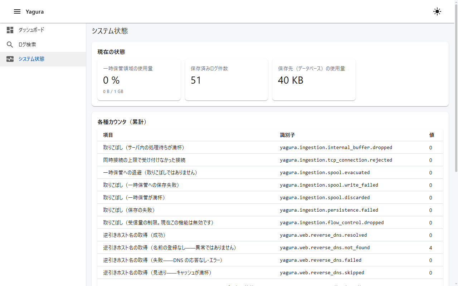This screenshot has height=286, width=458.
Task: Click the システム状態 page heading
Action: (110, 31)
